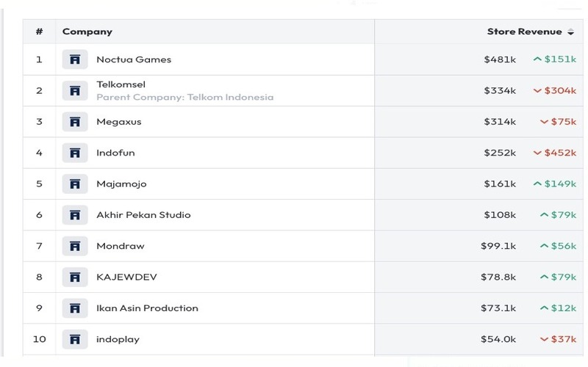This screenshot has width=588, height=367.
Task: Open the Akhir Pekan Studio link
Action: tap(143, 215)
